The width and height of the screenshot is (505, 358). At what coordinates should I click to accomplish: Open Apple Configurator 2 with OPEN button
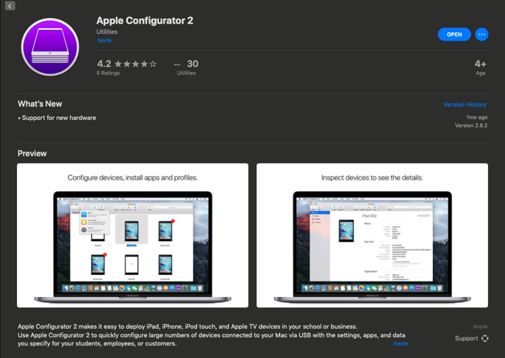point(454,35)
